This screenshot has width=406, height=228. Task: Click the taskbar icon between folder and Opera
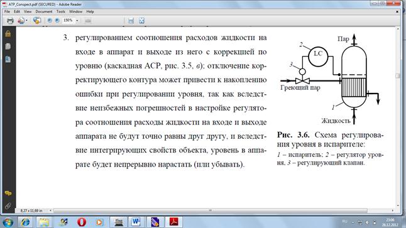tap(63, 222)
